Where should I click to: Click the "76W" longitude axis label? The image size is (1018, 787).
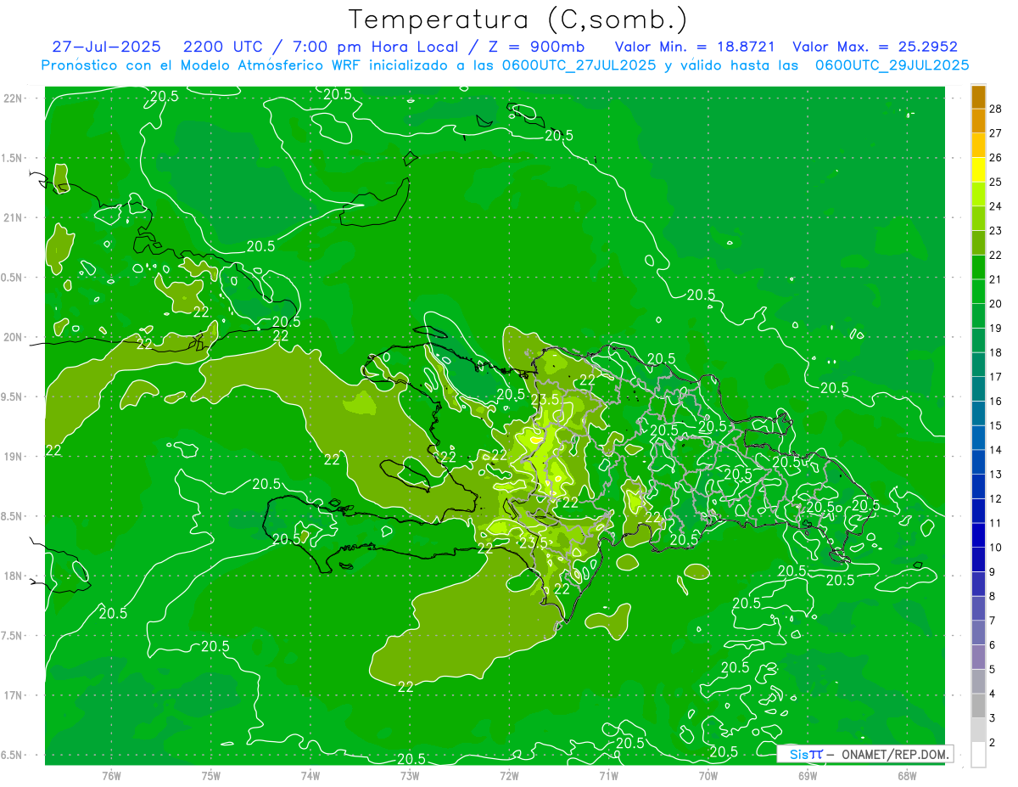point(111,775)
